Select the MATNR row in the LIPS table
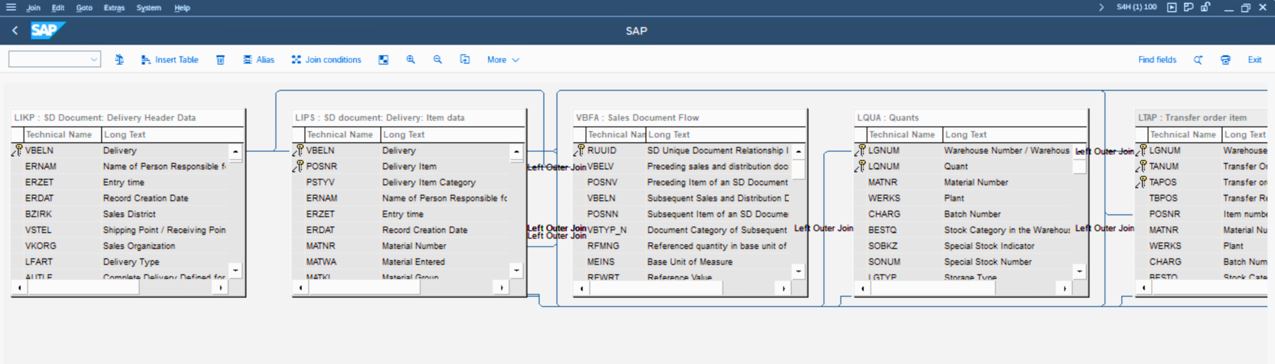Screen dimensions: 1275x364 pos(321,246)
